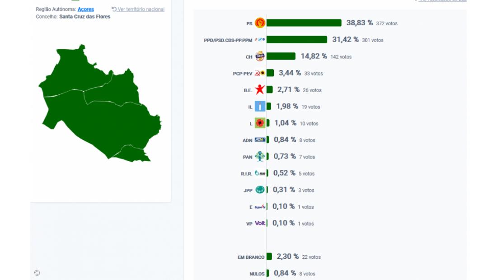This screenshot has height=280, width=497.
Task: Click the copyright symbol below the map
Action: tap(37, 273)
